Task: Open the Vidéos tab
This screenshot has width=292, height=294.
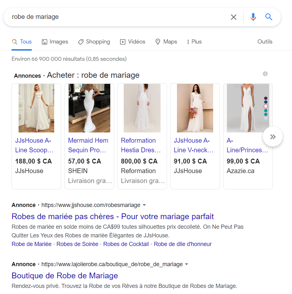Action: point(133,42)
